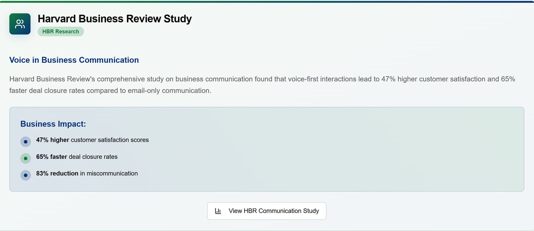Click the bold "83% reduction" text
The image size is (534, 231).
[x=57, y=174]
